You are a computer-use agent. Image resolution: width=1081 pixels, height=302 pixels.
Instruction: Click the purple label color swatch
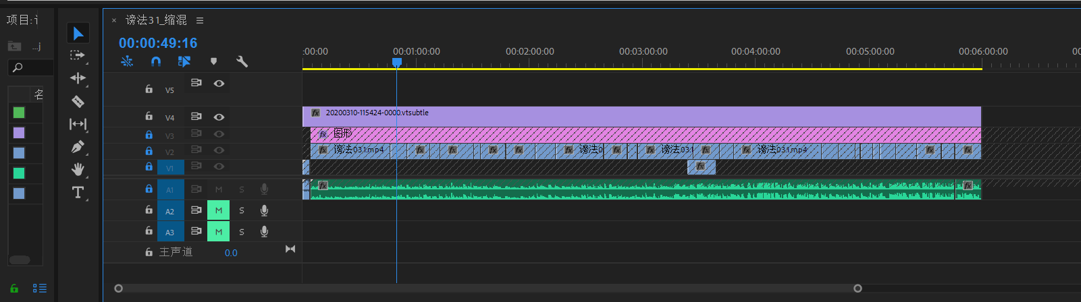pyautogui.click(x=19, y=133)
